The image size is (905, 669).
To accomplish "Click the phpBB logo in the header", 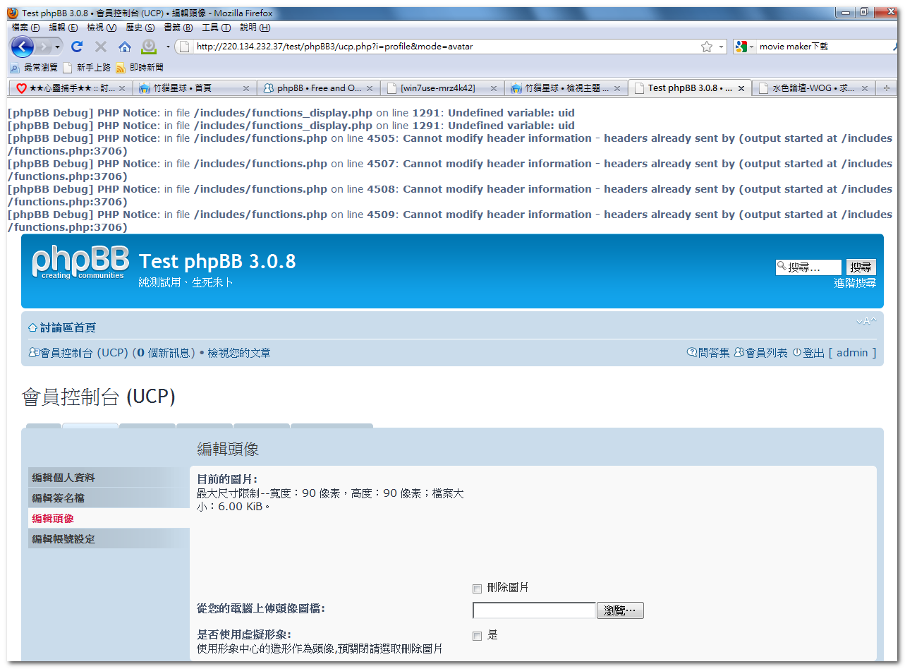I will point(80,263).
